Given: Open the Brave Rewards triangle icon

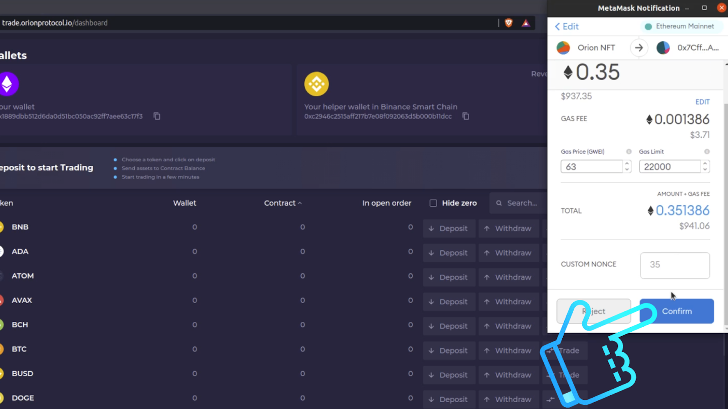Looking at the screenshot, I should [526, 23].
